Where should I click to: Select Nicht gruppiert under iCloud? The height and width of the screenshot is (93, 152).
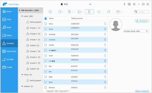35,80
